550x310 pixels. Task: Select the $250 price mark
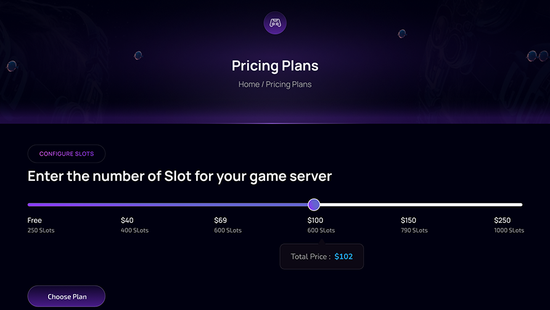point(502,220)
